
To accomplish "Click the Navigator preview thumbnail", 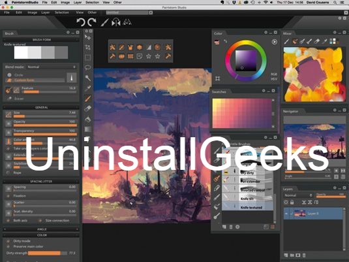I will tap(314, 141).
